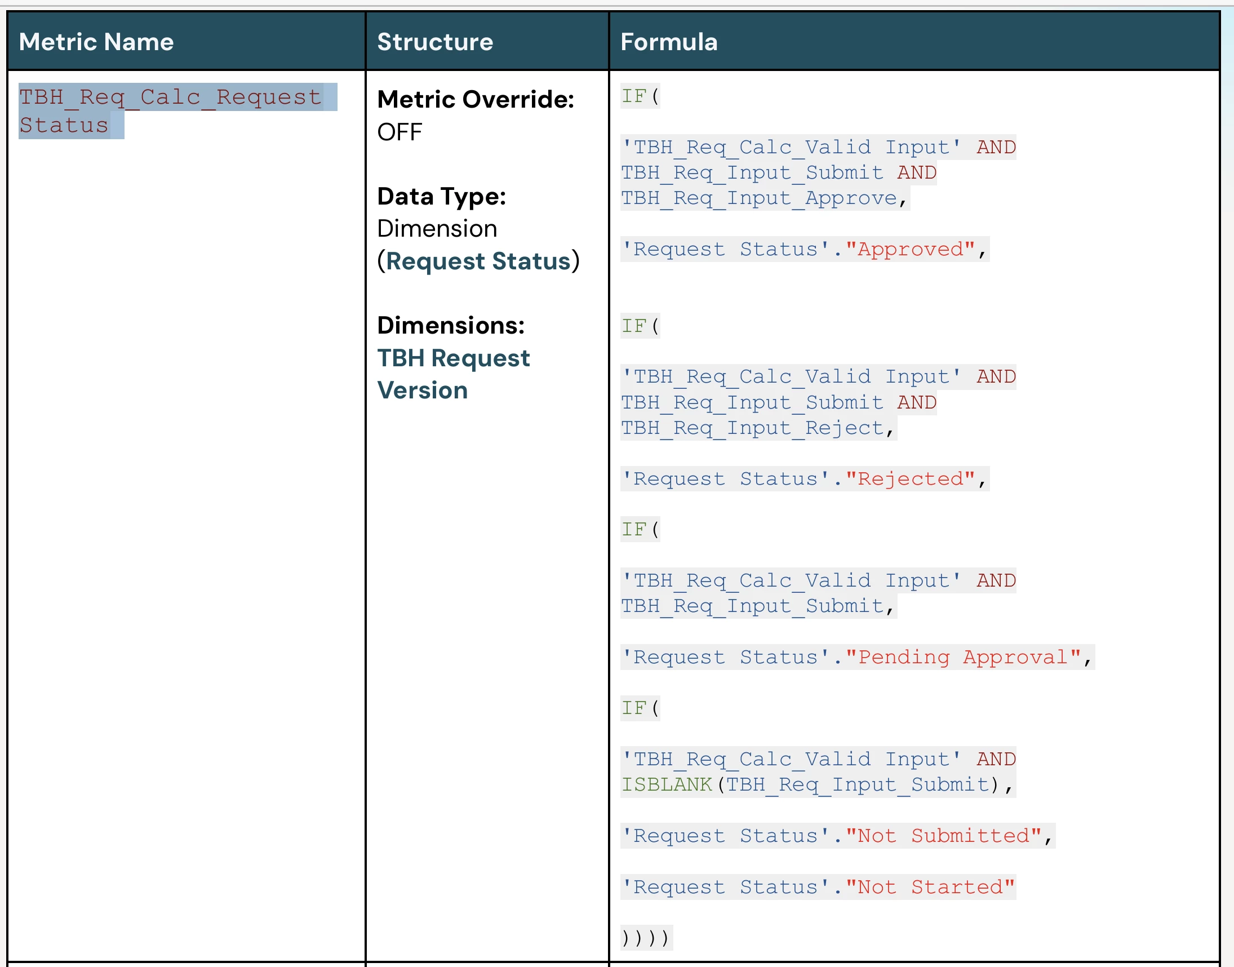Click the ISBLANK function in the formula
Screen dimensions: 1234x967
(666, 784)
